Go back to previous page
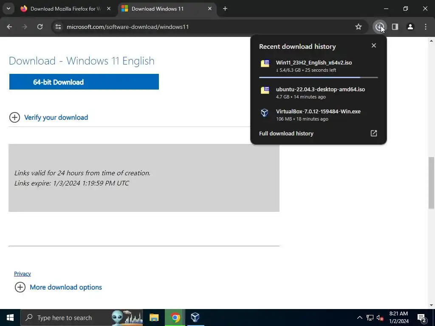 [9, 27]
